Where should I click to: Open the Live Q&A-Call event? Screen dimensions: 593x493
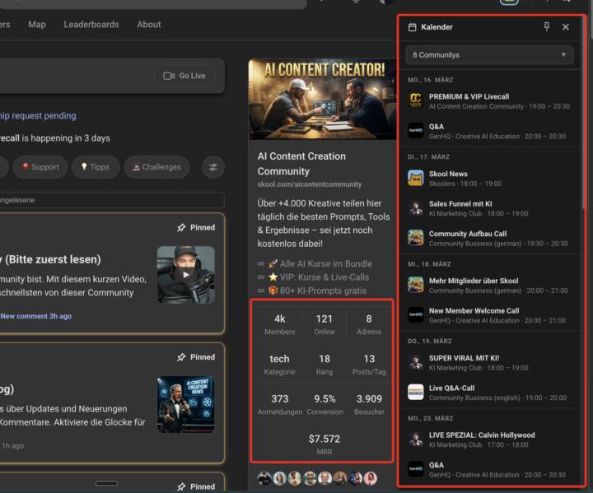click(489, 393)
